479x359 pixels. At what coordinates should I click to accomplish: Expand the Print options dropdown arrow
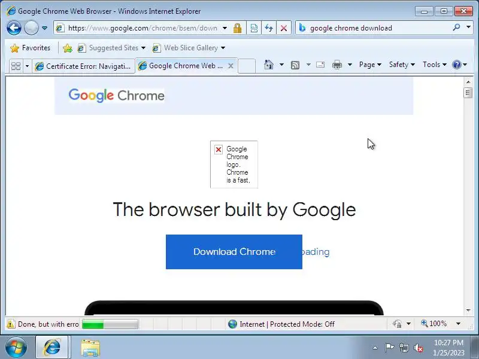pos(350,65)
